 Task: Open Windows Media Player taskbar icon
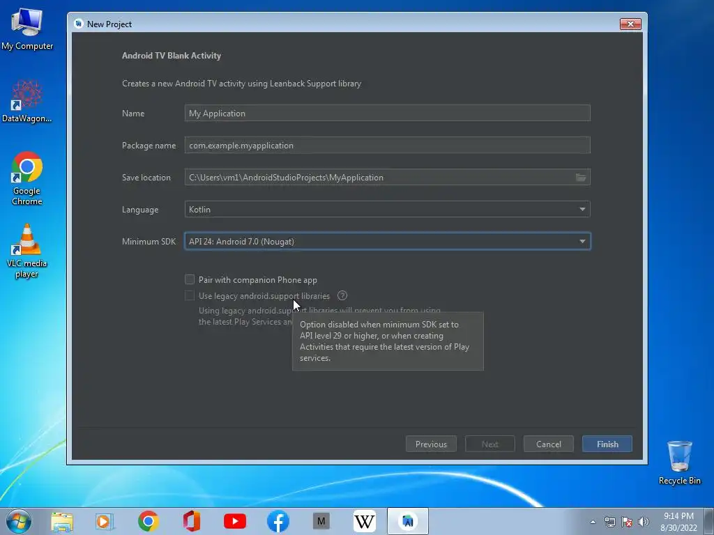click(105, 521)
